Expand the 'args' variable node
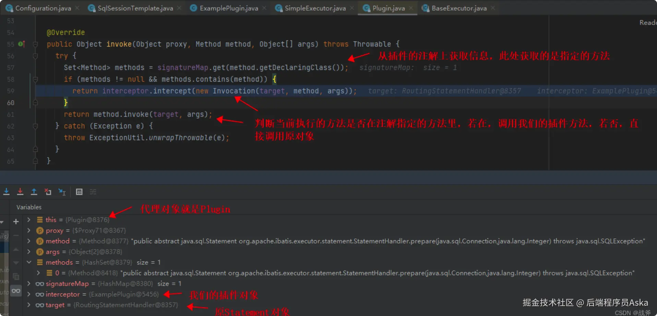 [29, 252]
